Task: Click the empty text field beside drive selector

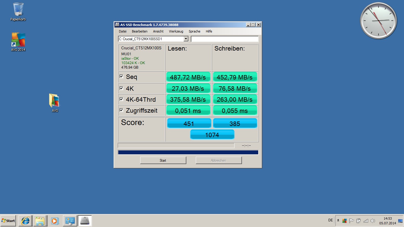Action: 225,39
